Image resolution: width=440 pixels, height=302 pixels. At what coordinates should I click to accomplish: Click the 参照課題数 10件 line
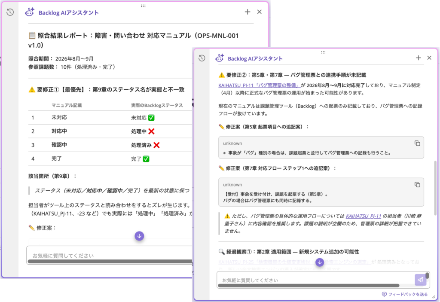(x=72, y=67)
